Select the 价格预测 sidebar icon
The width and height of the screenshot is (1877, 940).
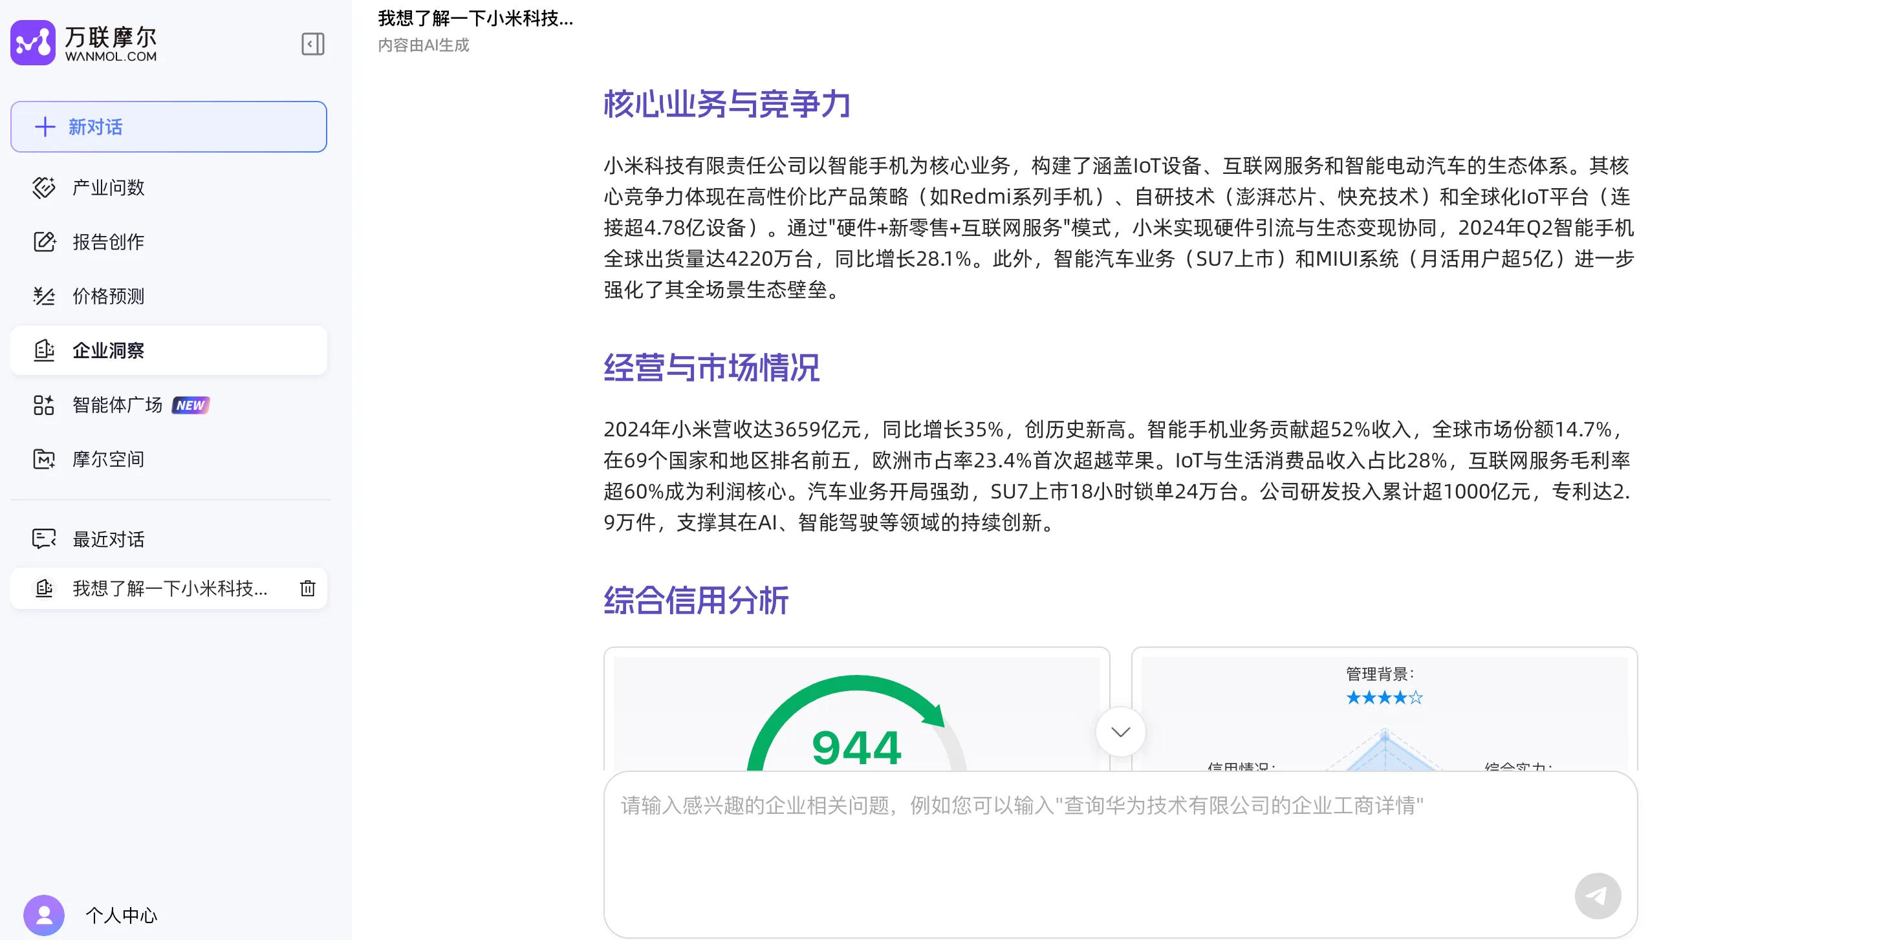tap(44, 295)
